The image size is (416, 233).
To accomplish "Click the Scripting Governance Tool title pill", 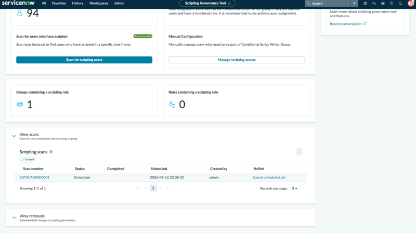I will (207, 3).
